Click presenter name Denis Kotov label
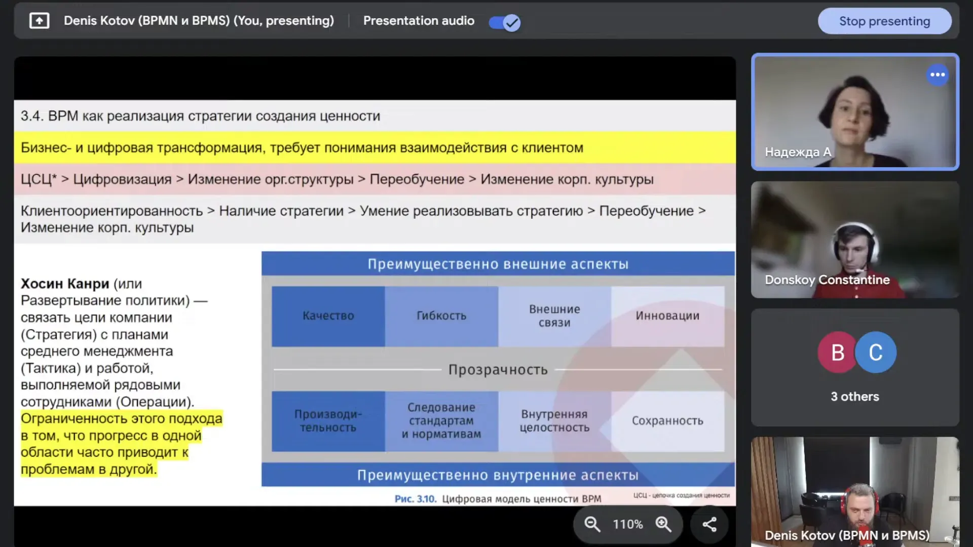The image size is (973, 547). click(199, 21)
